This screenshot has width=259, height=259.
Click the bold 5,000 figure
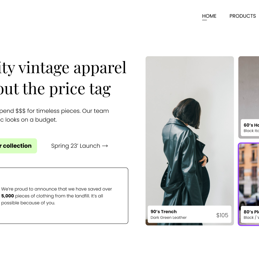click(x=8, y=196)
